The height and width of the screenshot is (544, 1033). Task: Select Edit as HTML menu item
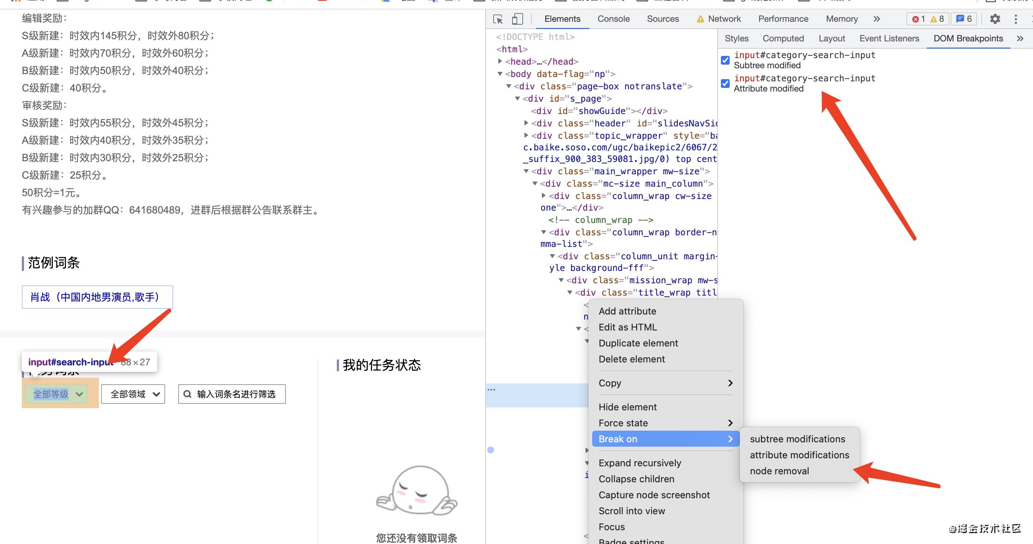coord(627,327)
